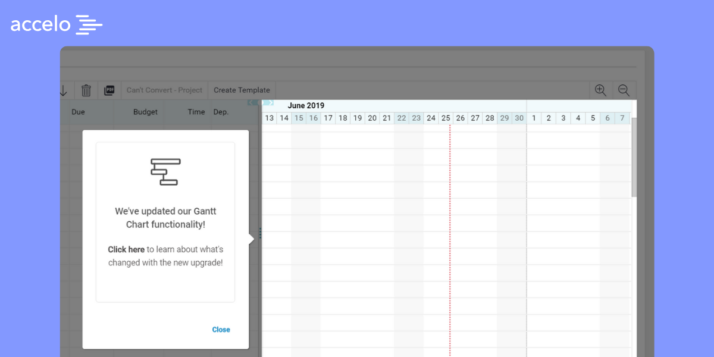Click the panel splitter handle dots
This screenshot has width=714, height=357.
tap(260, 233)
